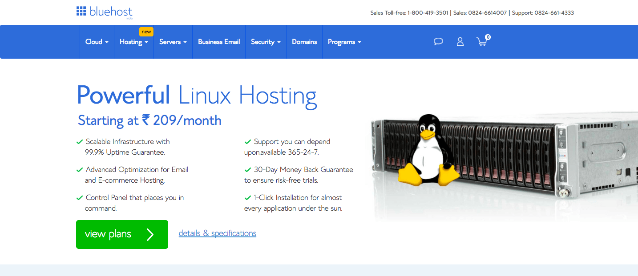Expand the Programs dropdown menu
Screen dimensions: 638x276
(x=344, y=42)
